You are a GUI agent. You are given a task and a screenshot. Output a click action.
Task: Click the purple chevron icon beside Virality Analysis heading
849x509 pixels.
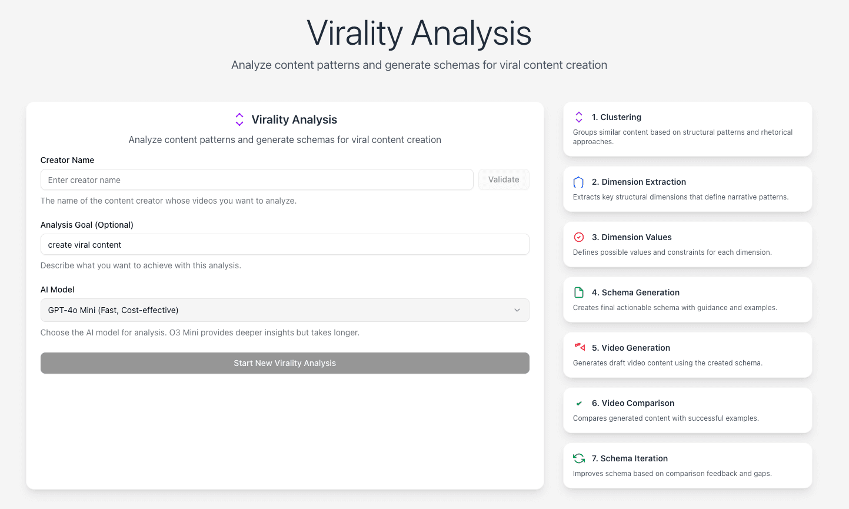(x=239, y=119)
